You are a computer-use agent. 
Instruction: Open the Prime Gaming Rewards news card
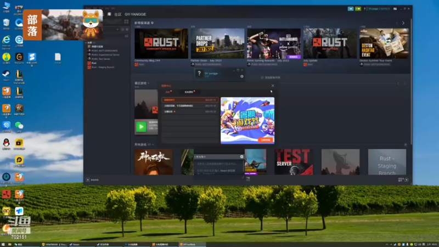(x=274, y=44)
